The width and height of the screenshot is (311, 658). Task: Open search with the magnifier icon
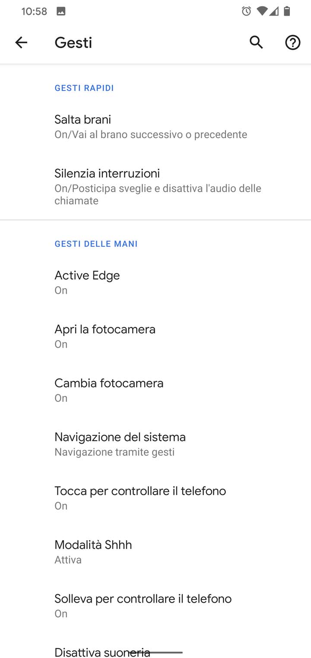coord(256,42)
